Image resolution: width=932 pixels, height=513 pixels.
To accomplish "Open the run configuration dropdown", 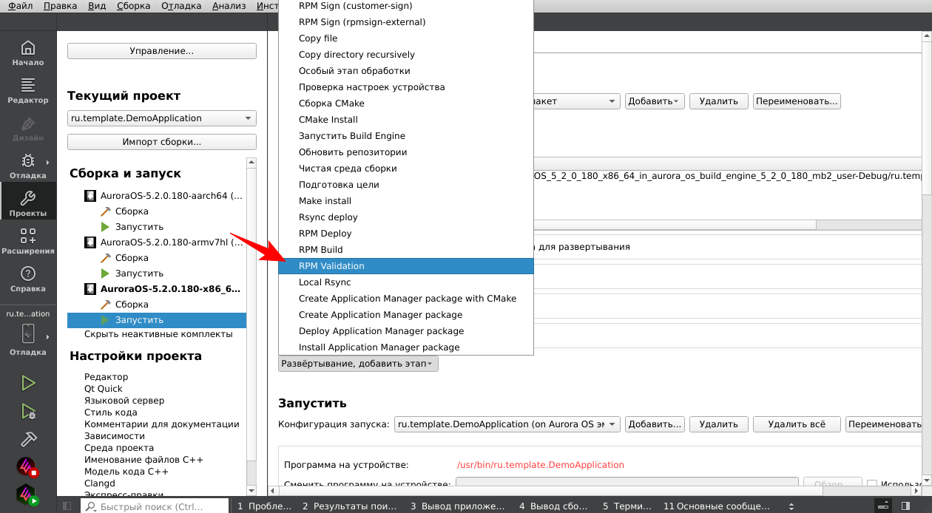I will click(507, 424).
